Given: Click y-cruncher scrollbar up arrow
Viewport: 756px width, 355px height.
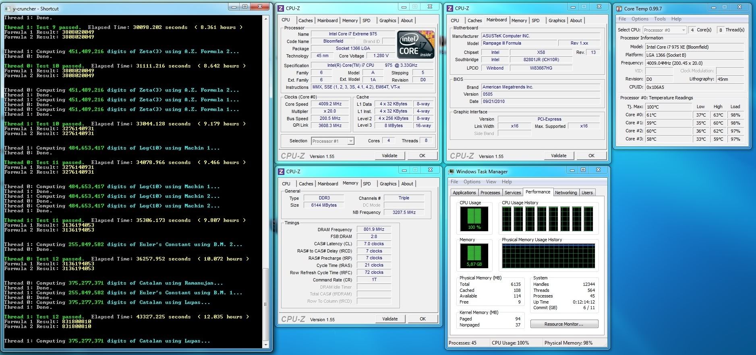Looking at the screenshot, I should [x=266, y=19].
